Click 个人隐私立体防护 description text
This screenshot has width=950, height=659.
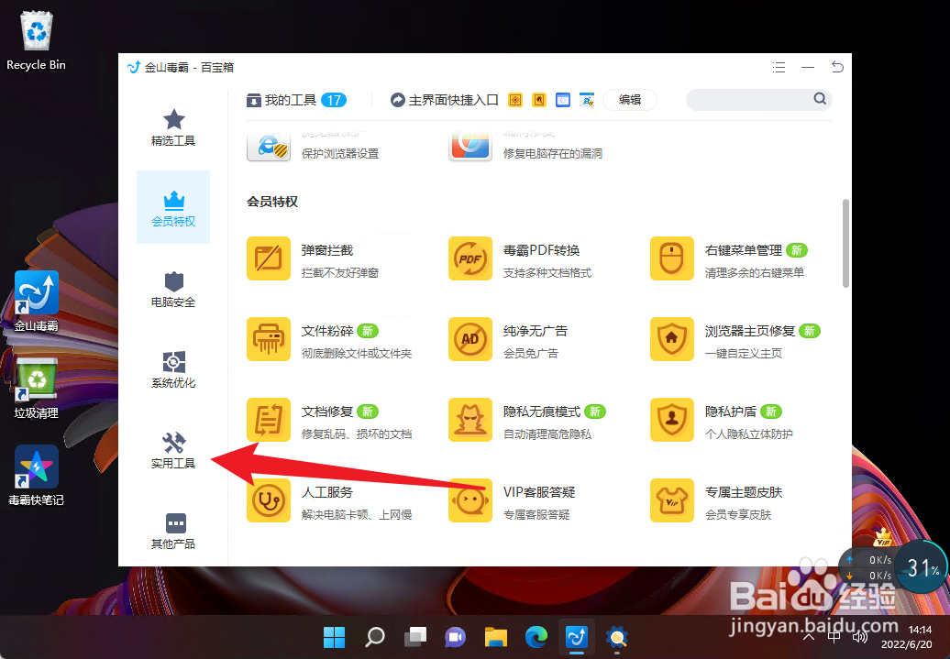[749, 434]
